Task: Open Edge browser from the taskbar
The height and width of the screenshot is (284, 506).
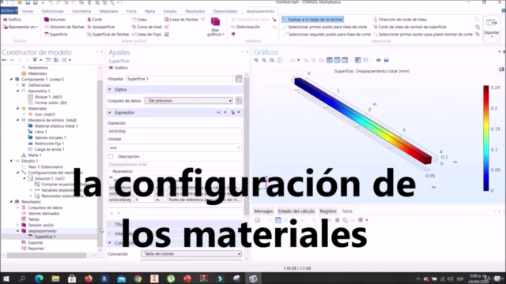Action: coord(39,278)
